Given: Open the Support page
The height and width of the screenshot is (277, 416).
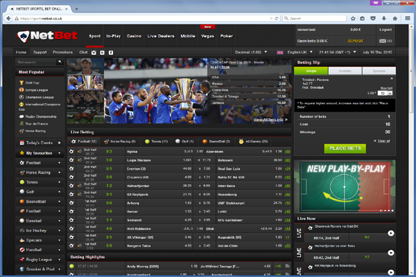Looking at the screenshot, I should 40,52.
